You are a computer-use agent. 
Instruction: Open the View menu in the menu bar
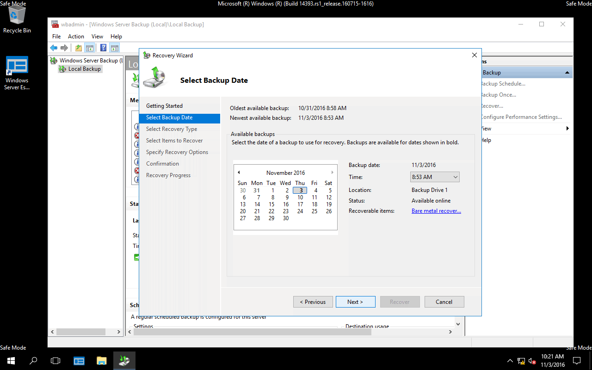(97, 37)
